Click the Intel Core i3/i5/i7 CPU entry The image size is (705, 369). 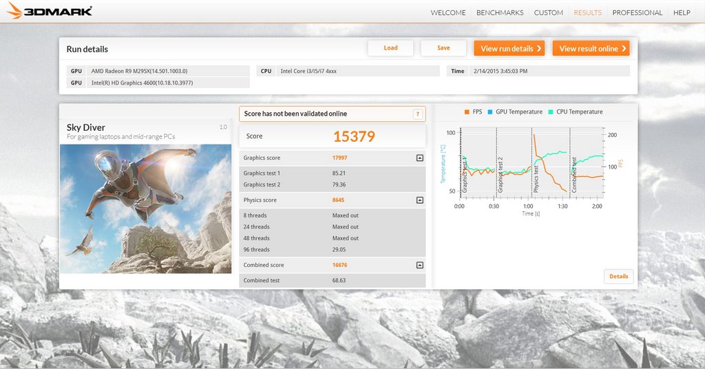click(348, 71)
